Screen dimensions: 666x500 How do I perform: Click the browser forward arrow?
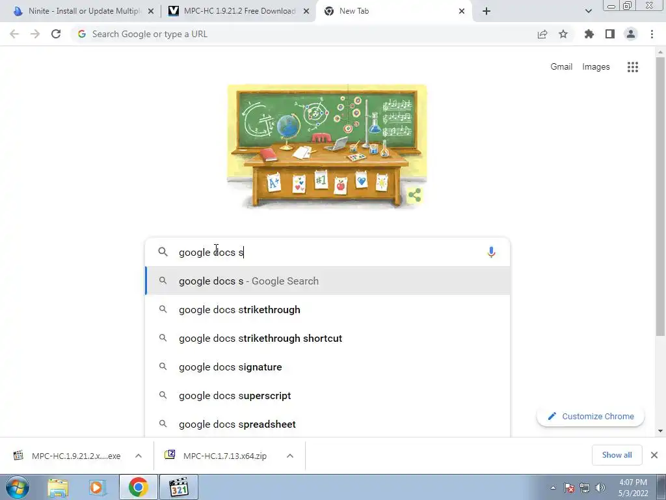pos(35,34)
